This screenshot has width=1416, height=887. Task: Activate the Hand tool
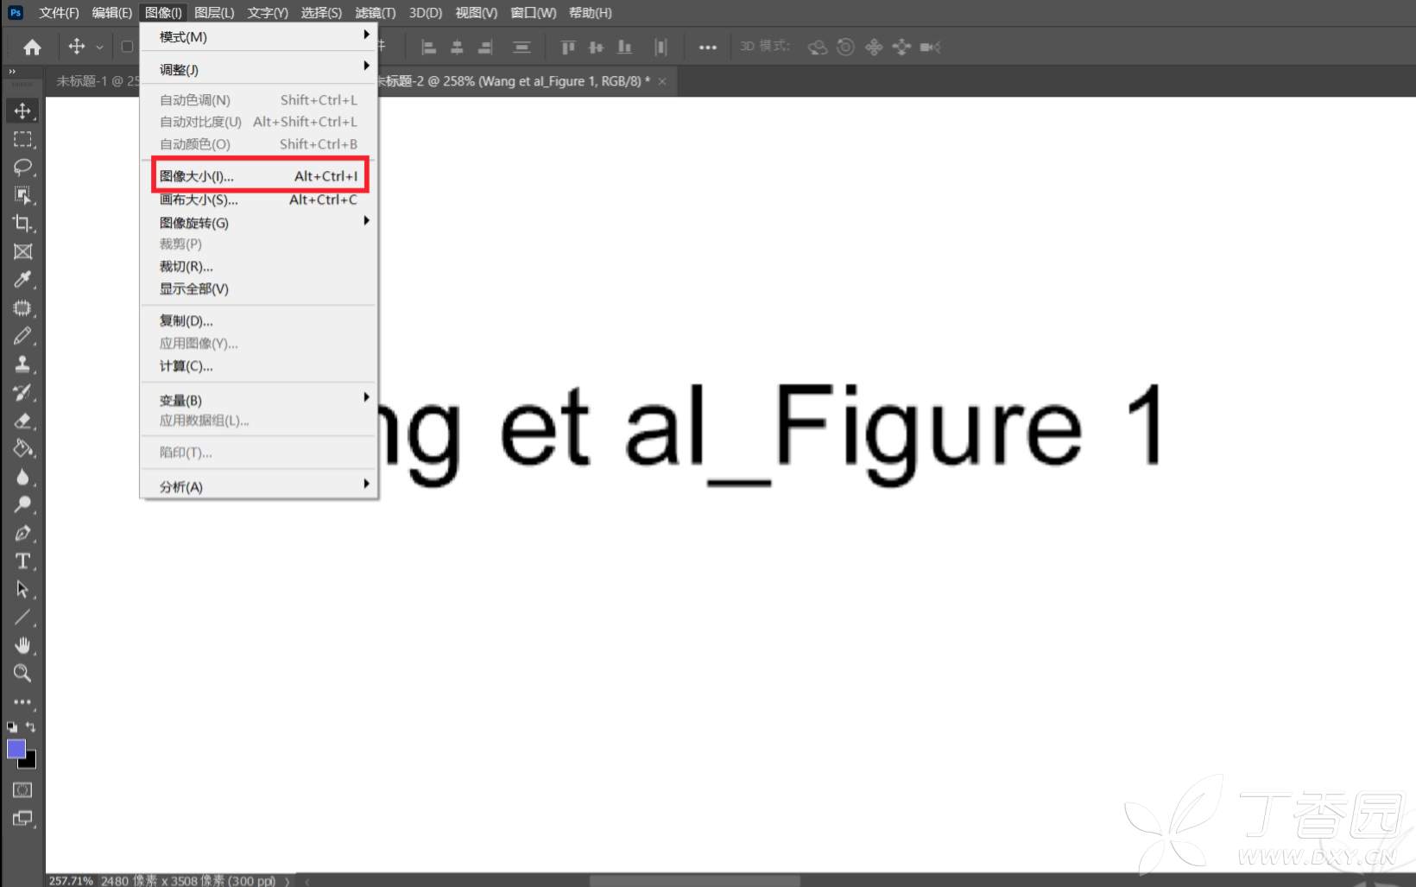(x=22, y=645)
